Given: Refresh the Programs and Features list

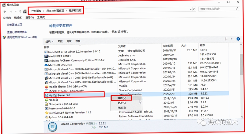Looking at the screenshot, I should coord(194,9).
